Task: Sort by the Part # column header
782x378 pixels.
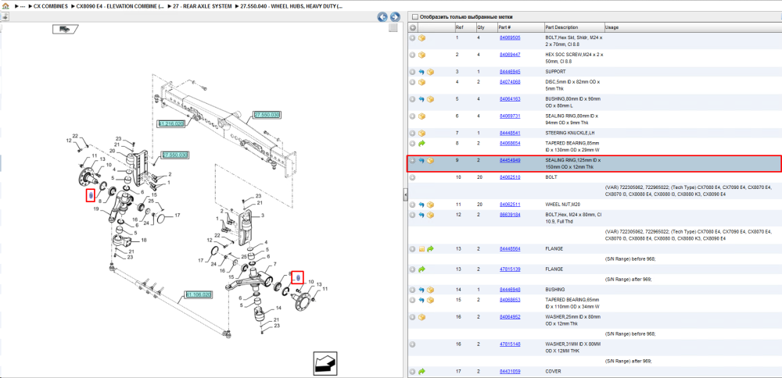Action: [504, 27]
